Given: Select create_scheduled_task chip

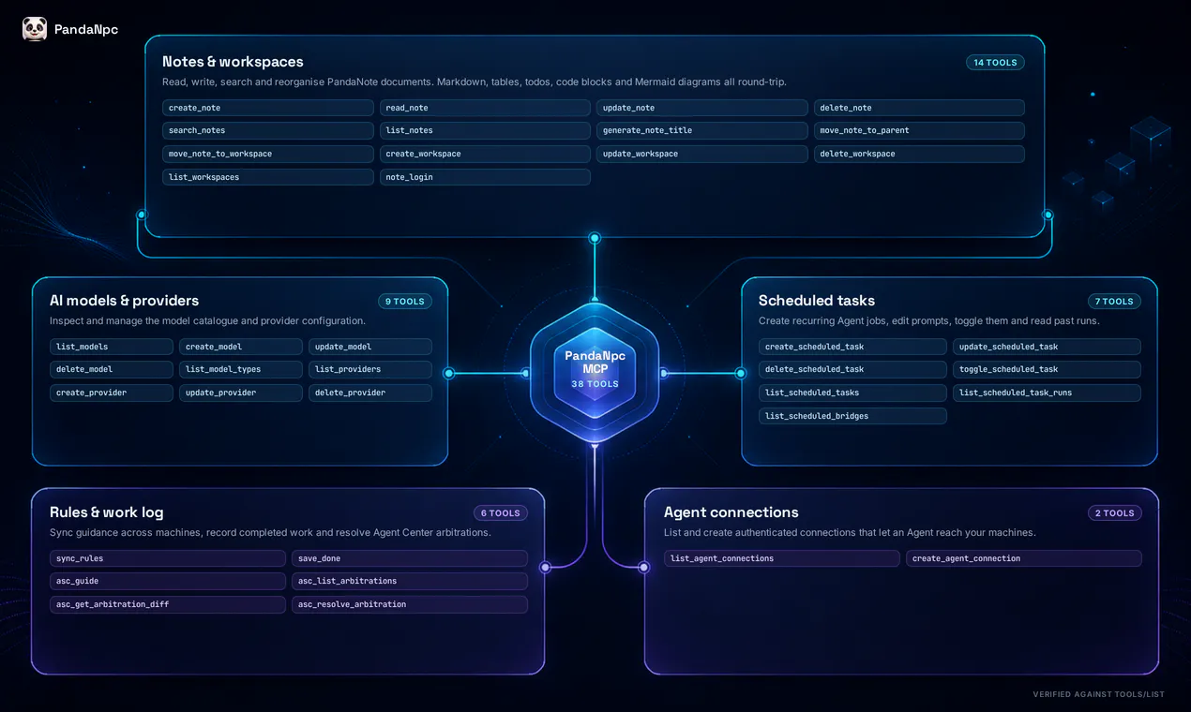Looking at the screenshot, I should click(x=852, y=347).
